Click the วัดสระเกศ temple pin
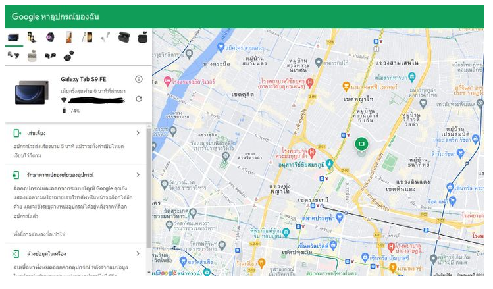This screenshot has height=289, width=493. click(x=193, y=212)
